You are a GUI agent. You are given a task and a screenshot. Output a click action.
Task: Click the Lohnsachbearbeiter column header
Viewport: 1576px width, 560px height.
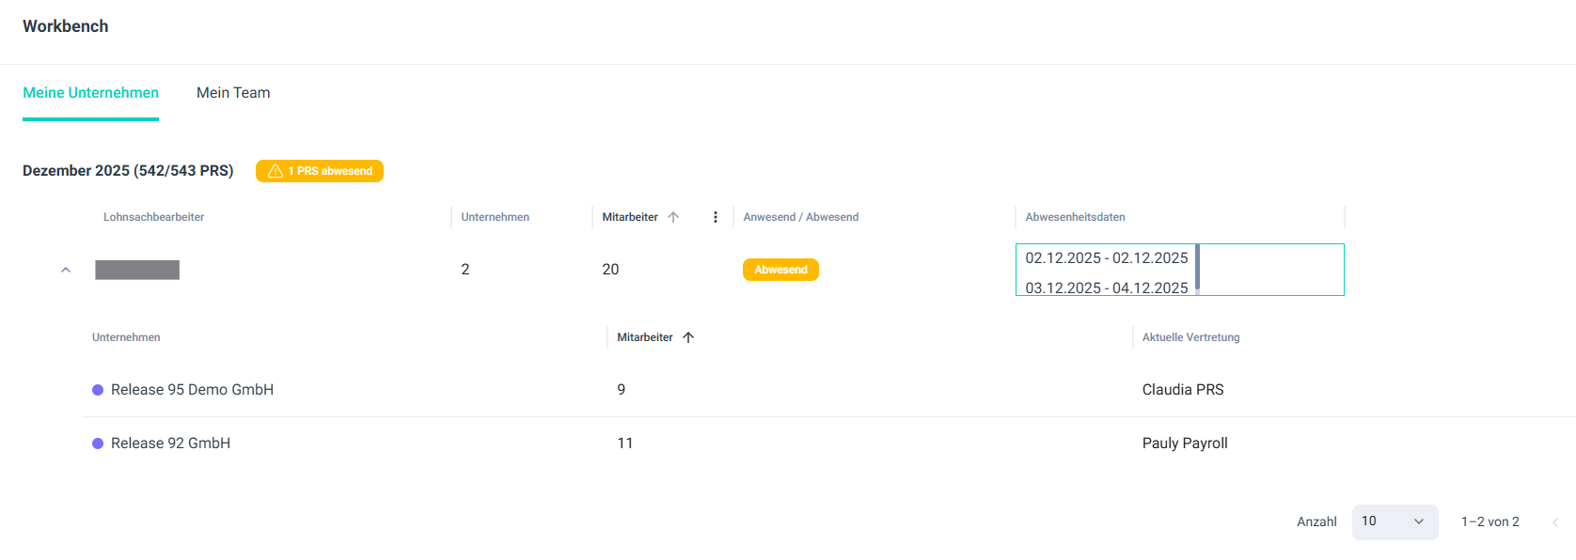tap(154, 217)
